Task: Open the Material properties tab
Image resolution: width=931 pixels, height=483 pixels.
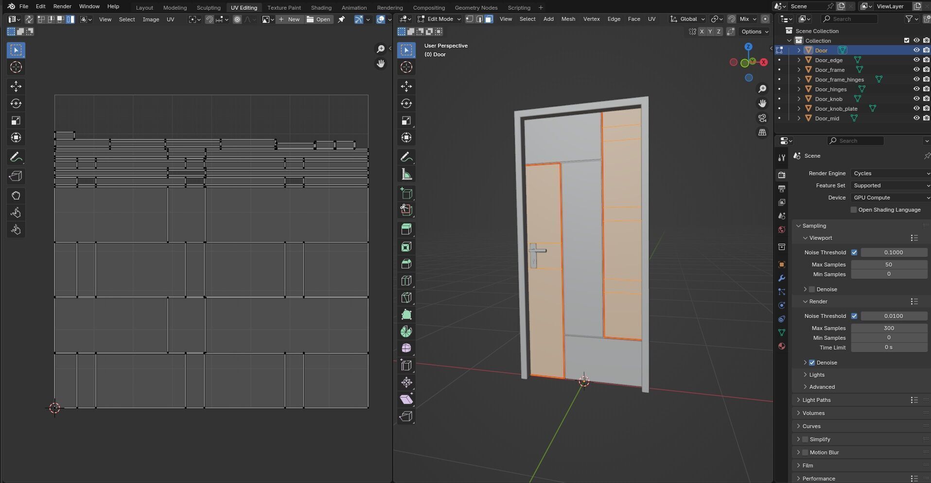Action: 782,346
